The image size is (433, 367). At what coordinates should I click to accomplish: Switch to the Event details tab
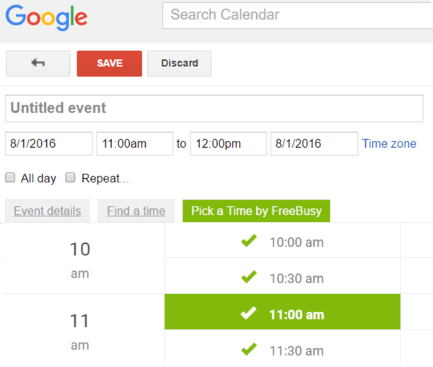[47, 211]
